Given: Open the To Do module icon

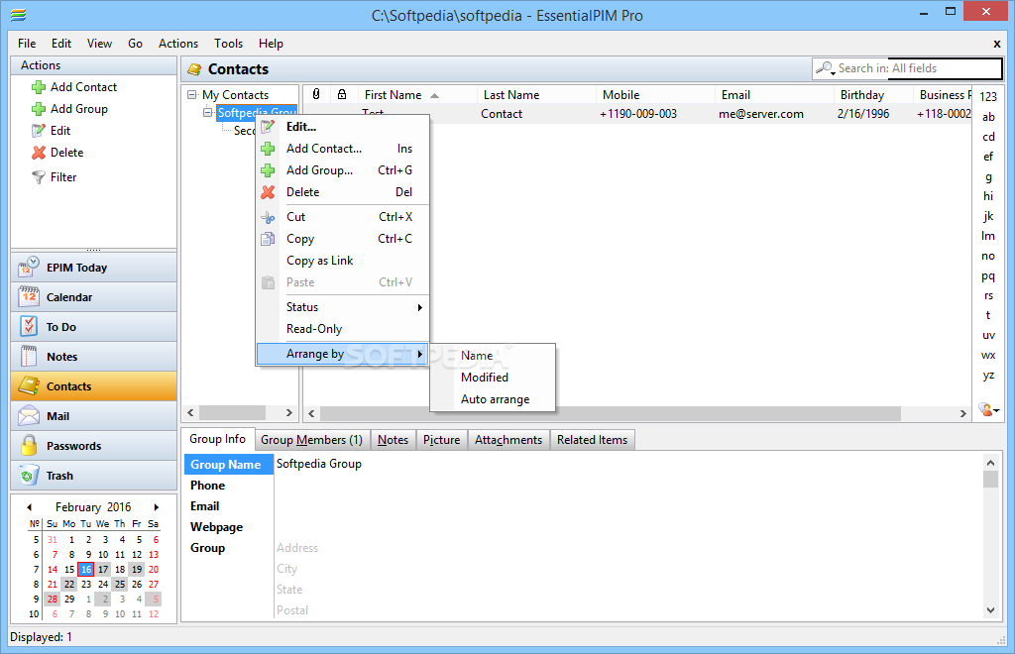Looking at the screenshot, I should (x=29, y=327).
